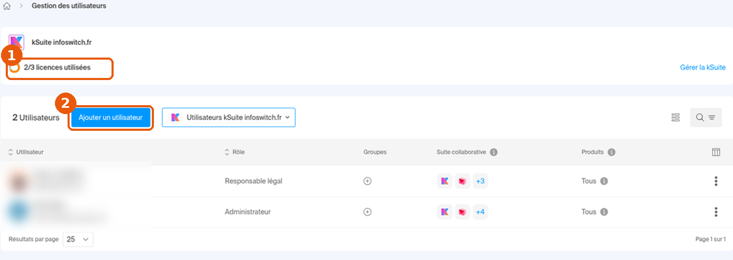Image resolution: width=733 pixels, height=260 pixels.
Task: Click red product icon in Administrateur row
Action: tap(462, 212)
